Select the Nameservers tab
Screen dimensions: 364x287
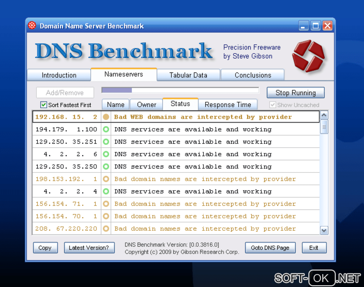(x=124, y=74)
